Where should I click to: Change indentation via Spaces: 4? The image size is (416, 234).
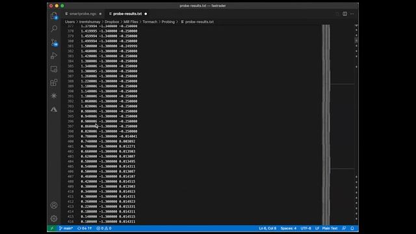pos(289,228)
